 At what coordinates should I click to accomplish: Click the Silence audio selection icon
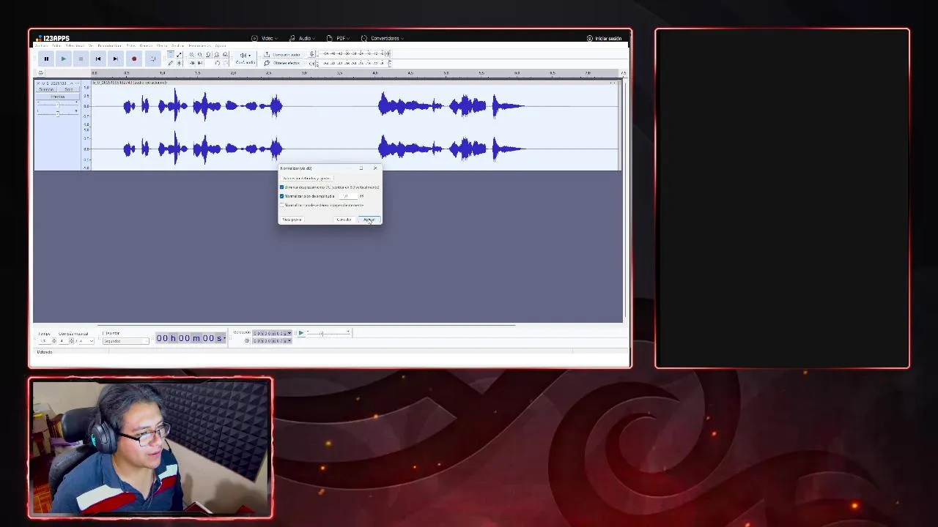[x=200, y=63]
